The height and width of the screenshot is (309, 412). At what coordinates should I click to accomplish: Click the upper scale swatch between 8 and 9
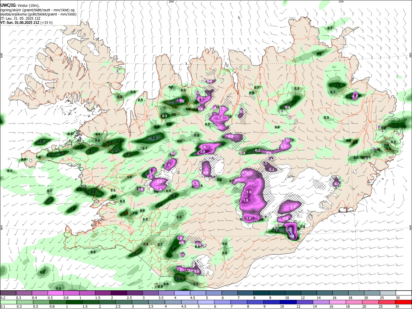[261, 293]
